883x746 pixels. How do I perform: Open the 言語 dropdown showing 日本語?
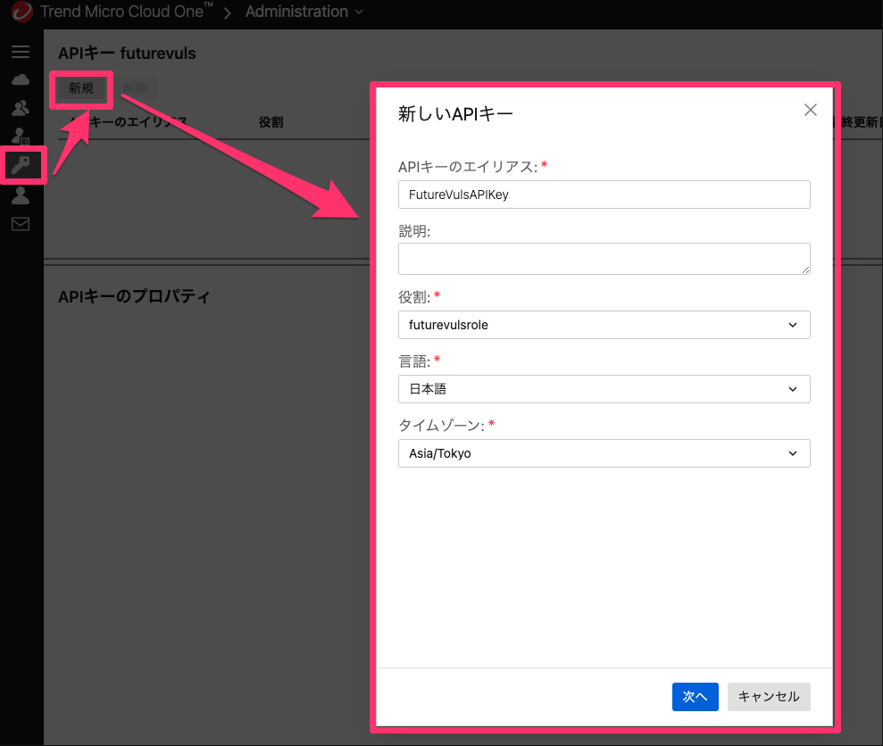pyautogui.click(x=604, y=389)
